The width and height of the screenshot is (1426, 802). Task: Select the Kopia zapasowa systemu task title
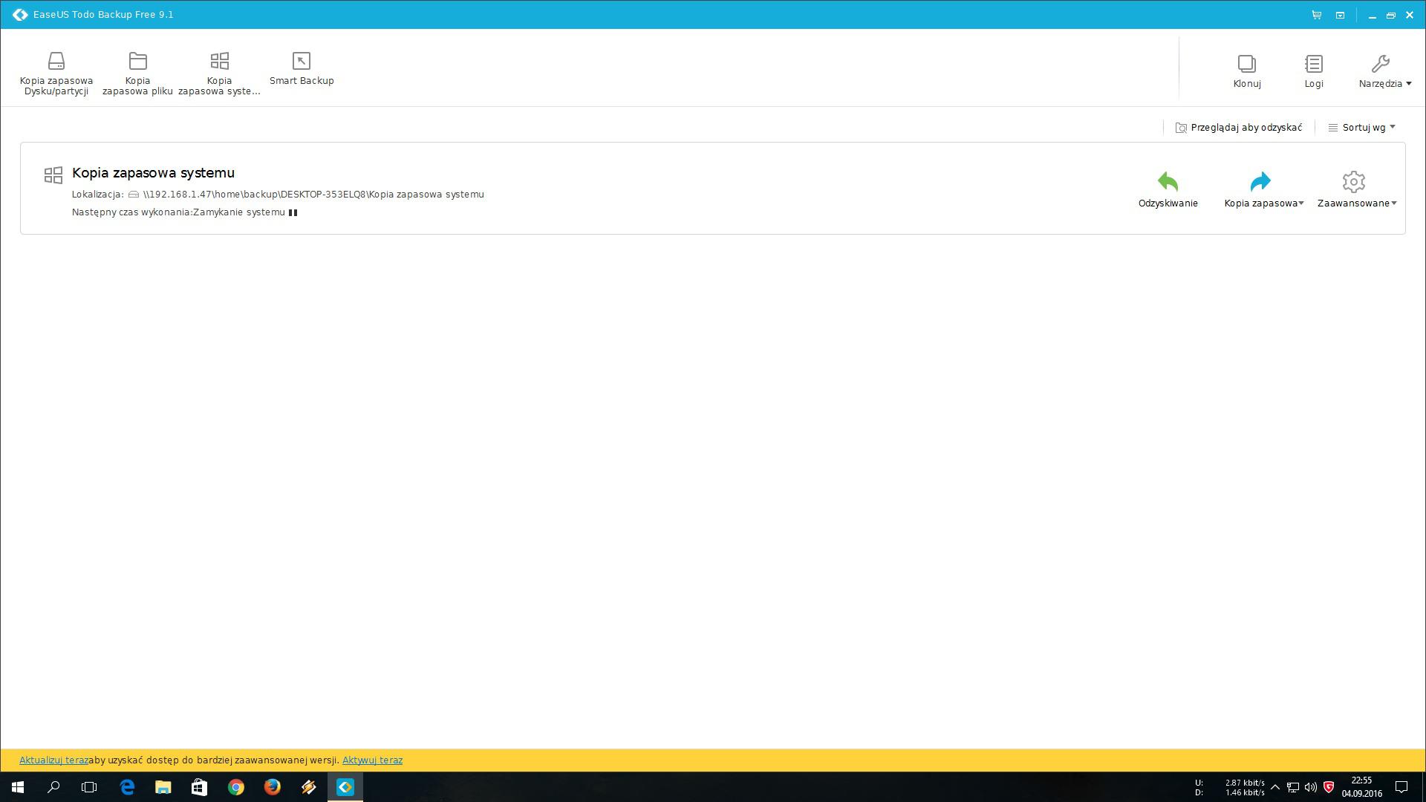click(153, 173)
